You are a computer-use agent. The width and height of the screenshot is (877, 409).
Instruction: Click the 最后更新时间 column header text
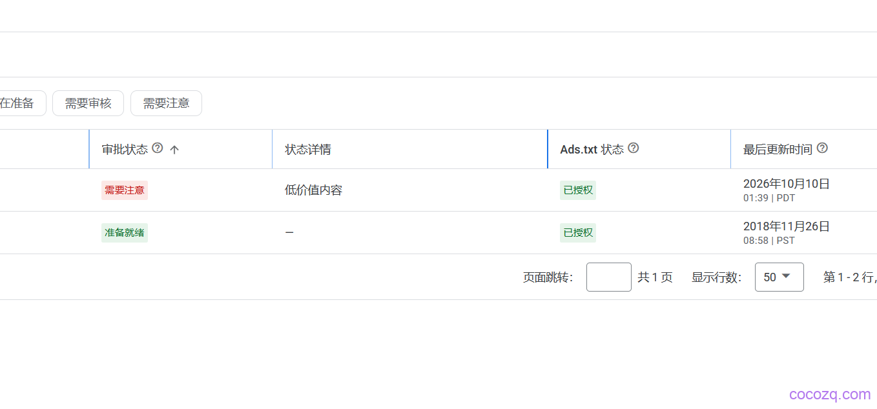click(778, 150)
